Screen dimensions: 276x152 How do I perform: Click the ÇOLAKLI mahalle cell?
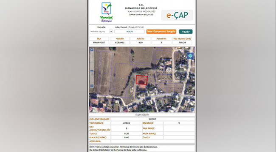coord(120,43)
